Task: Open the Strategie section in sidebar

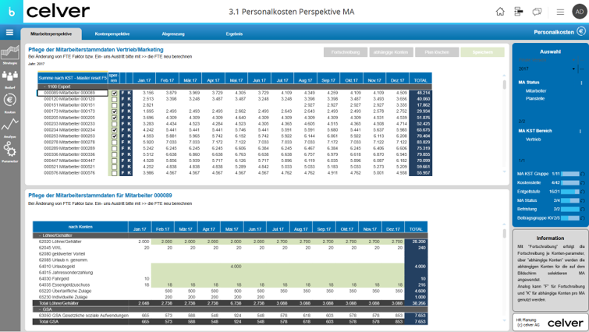Action: (10, 55)
